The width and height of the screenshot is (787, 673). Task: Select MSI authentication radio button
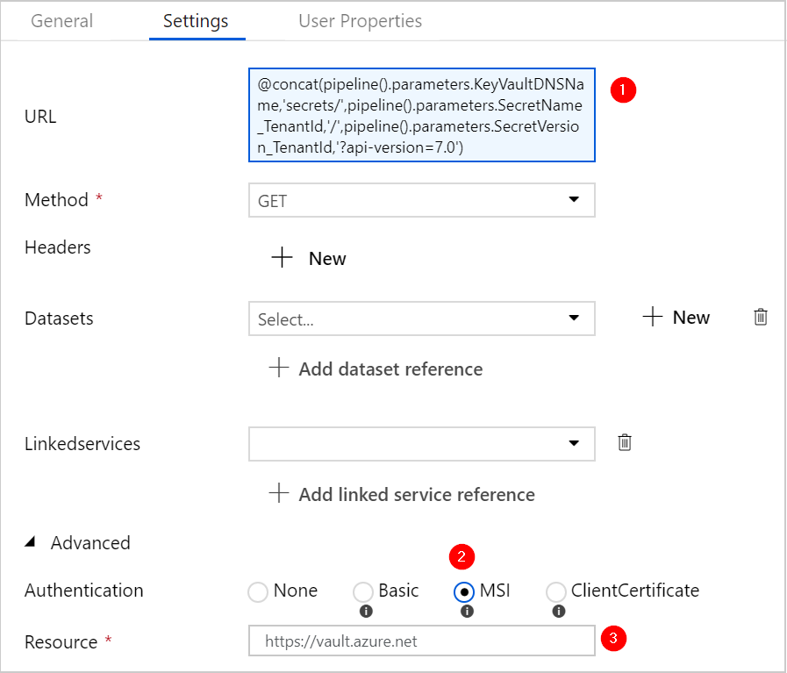464,591
